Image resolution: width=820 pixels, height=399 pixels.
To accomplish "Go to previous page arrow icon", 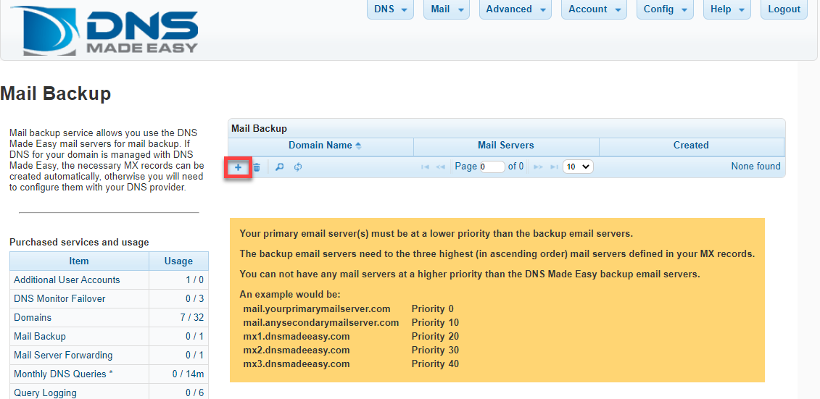I will point(440,167).
